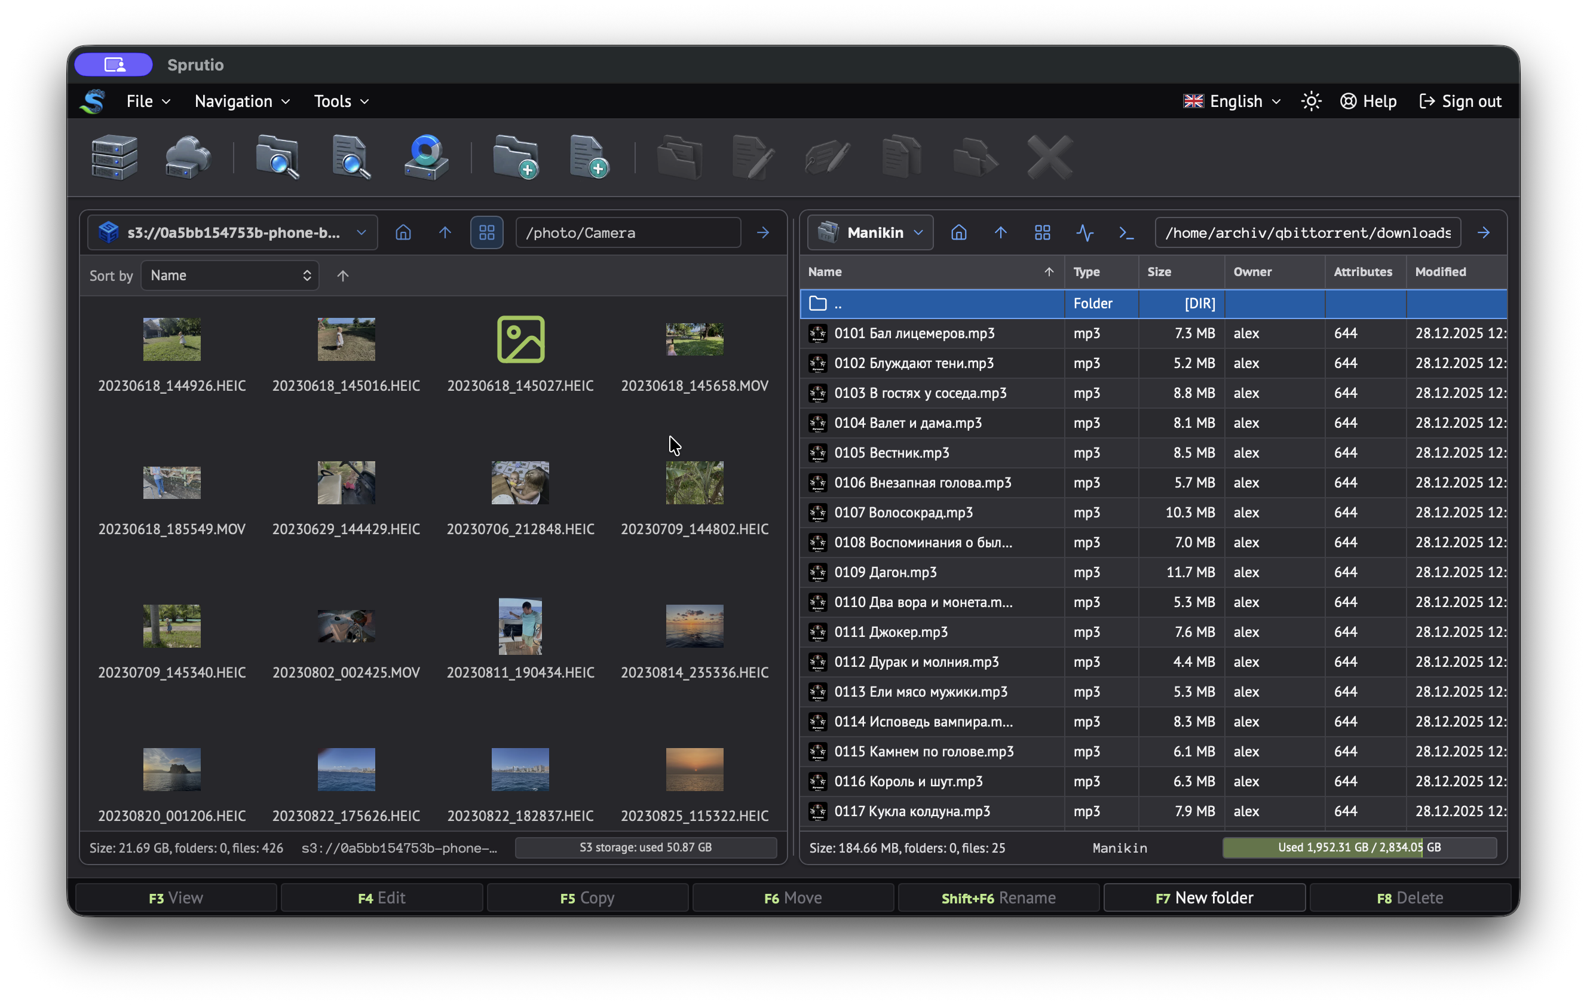Open Manikin server dropdown

[x=871, y=232]
